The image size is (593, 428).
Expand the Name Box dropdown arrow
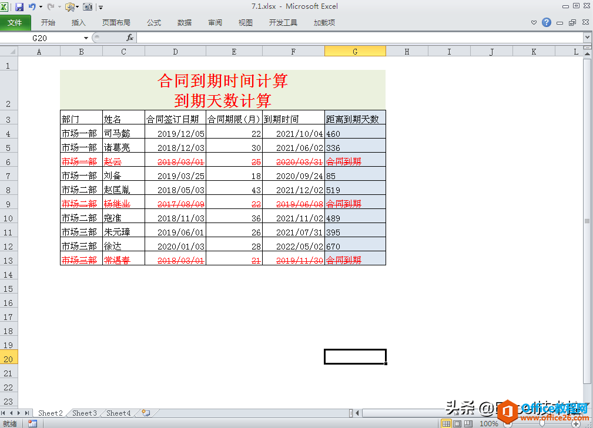86,38
